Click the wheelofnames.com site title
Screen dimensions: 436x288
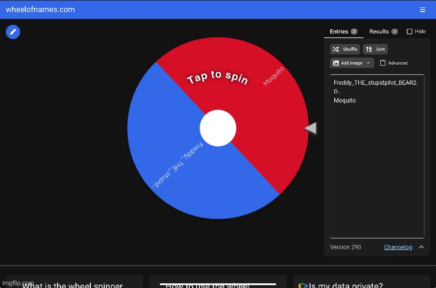click(x=40, y=9)
